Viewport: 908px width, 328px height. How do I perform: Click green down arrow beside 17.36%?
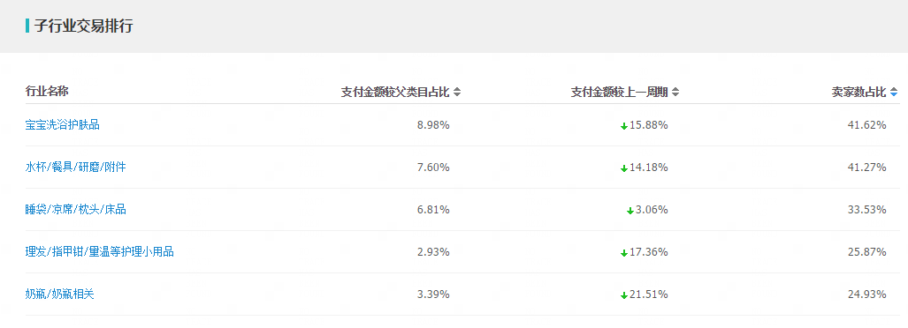623,253
